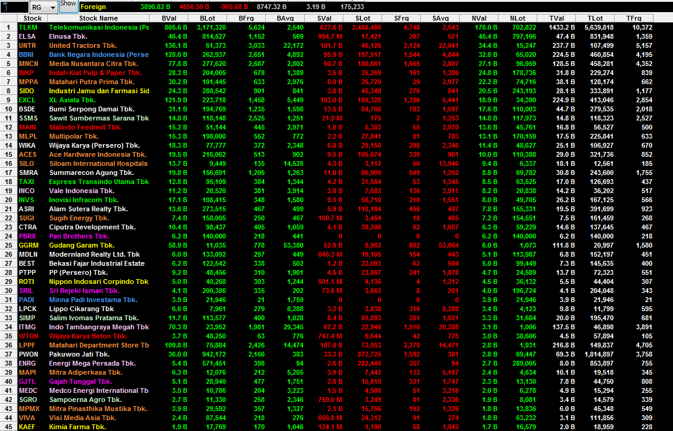Click BLot 942,172 in PWON row

[x=214, y=354]
